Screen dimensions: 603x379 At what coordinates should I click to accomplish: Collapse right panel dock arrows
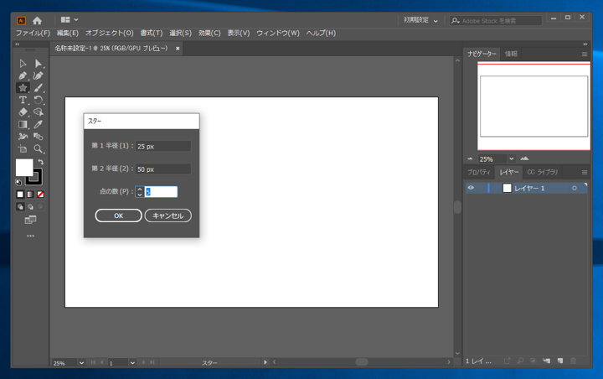pyautogui.click(x=585, y=44)
